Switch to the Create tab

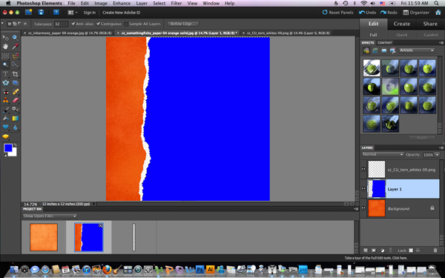pyautogui.click(x=401, y=24)
